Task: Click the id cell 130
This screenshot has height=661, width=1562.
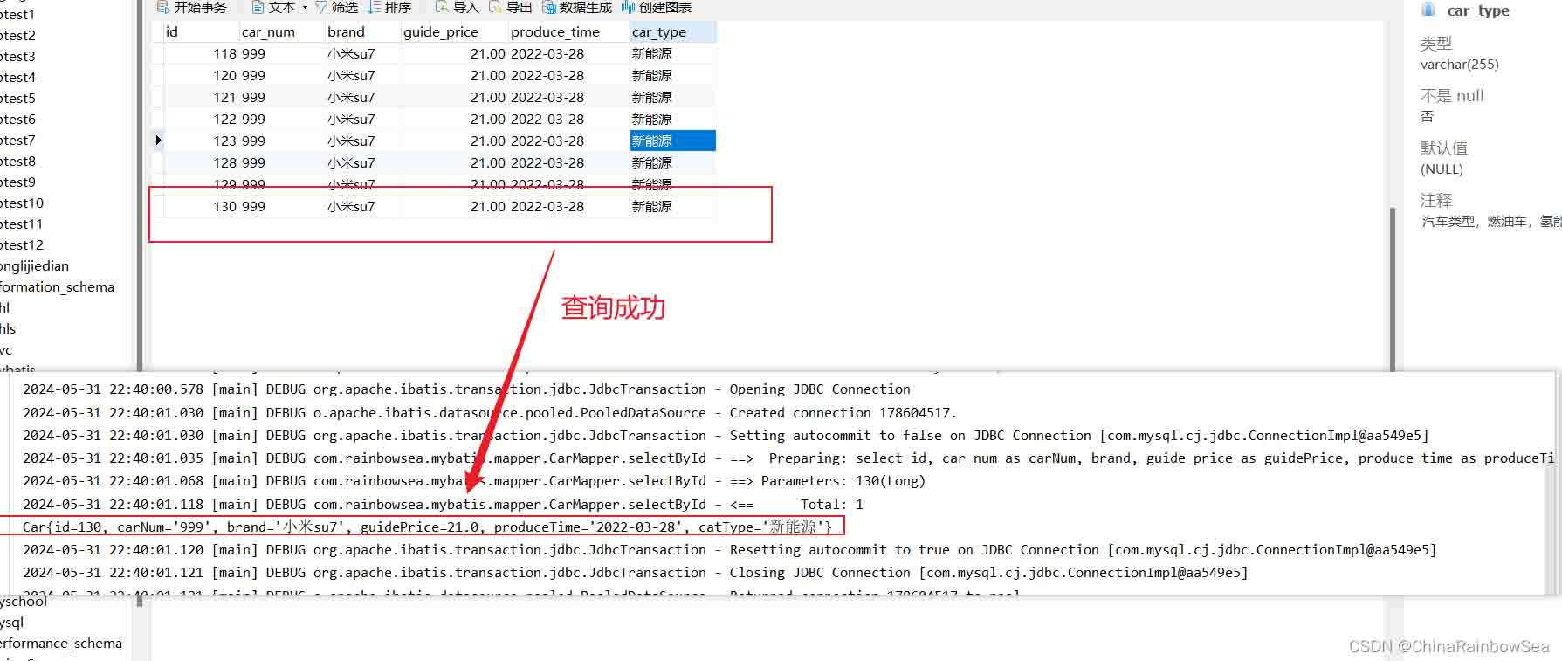Action: click(201, 207)
